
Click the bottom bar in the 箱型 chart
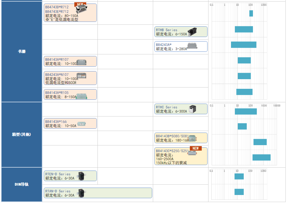click(261, 157)
